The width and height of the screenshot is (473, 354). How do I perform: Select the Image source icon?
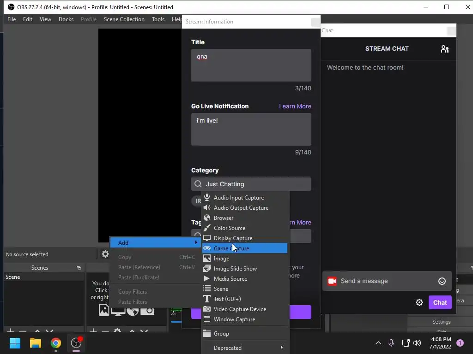[x=207, y=258]
